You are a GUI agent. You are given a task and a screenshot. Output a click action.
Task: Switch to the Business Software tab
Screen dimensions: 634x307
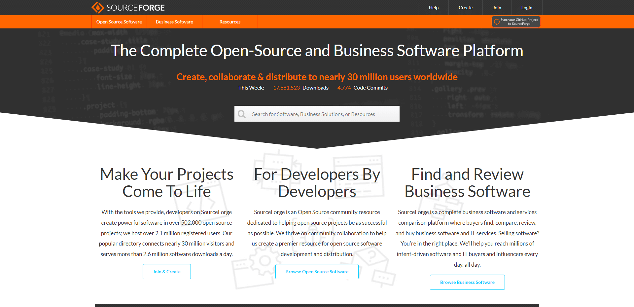pos(174,22)
